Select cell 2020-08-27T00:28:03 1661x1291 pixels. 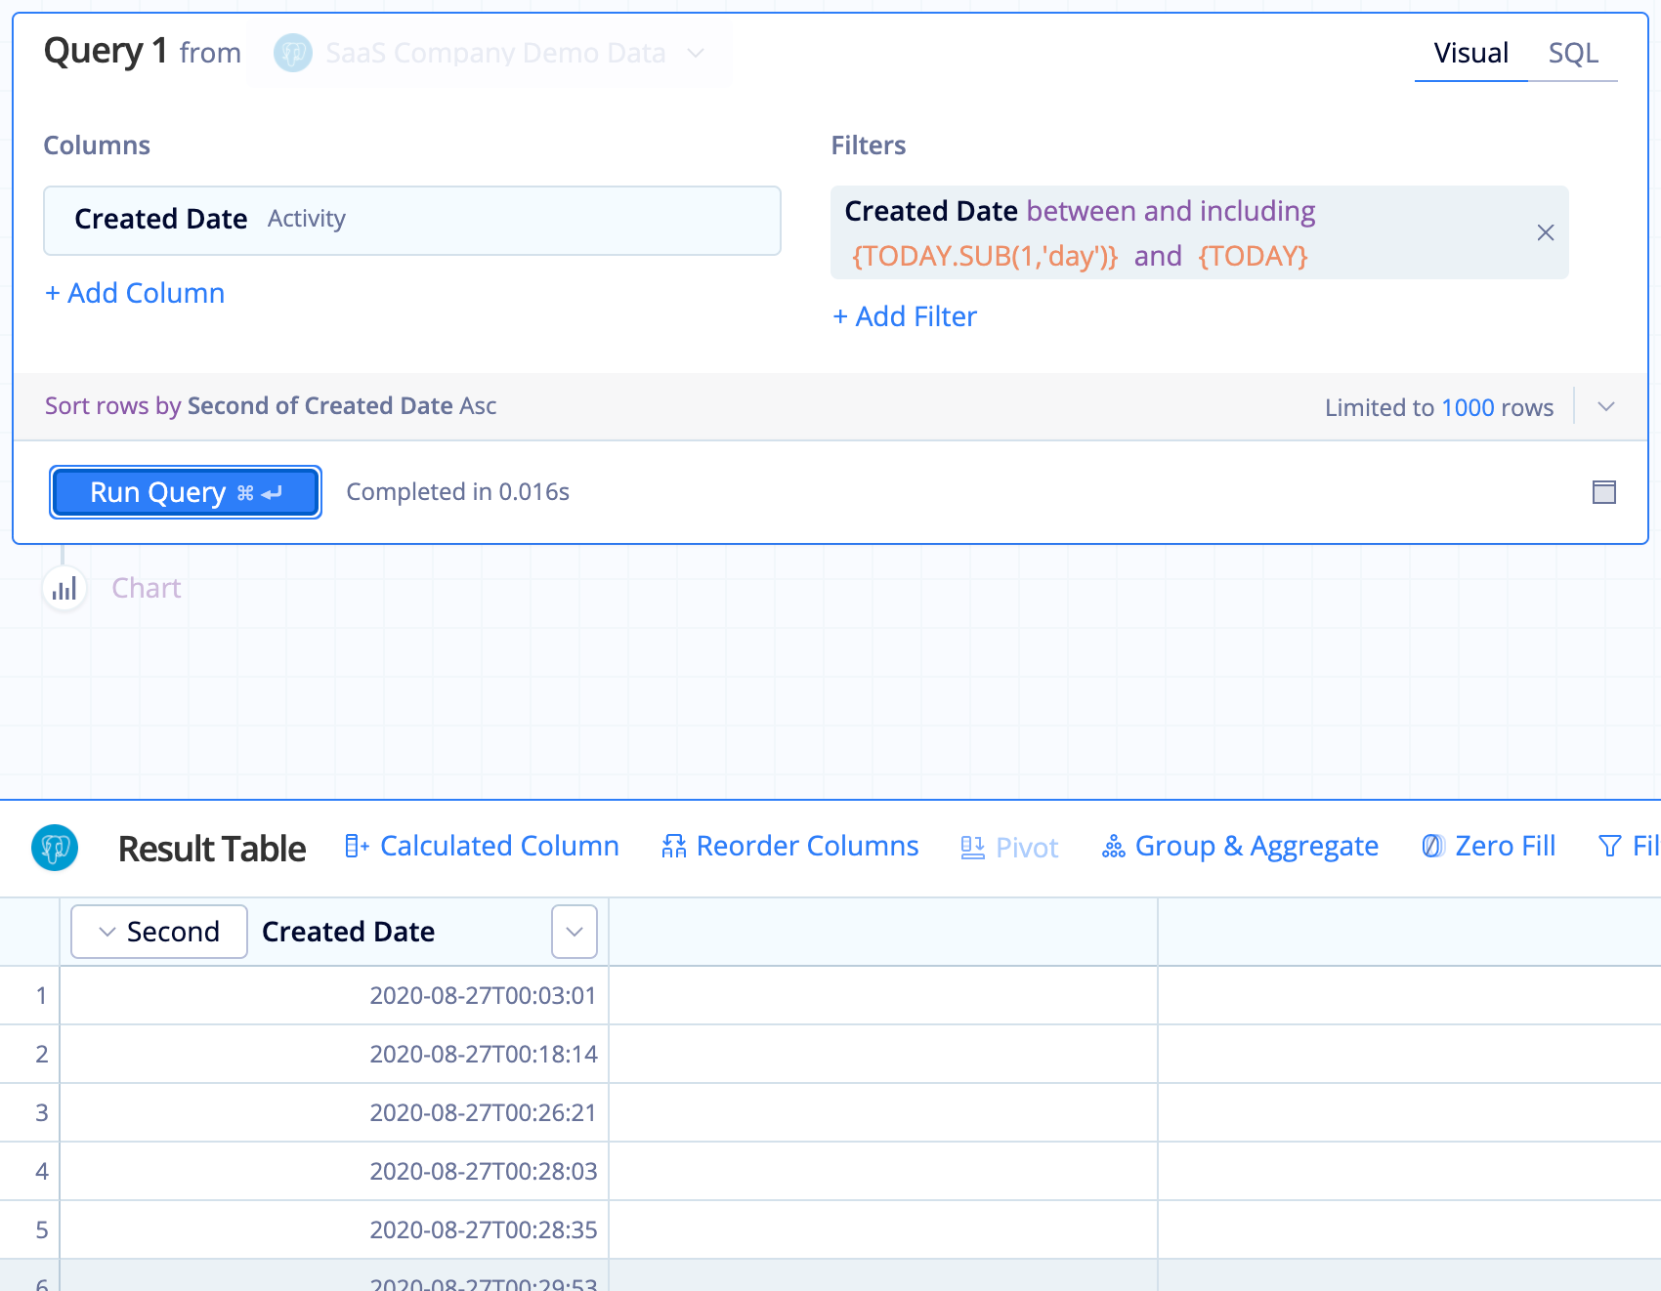pos(334,1172)
